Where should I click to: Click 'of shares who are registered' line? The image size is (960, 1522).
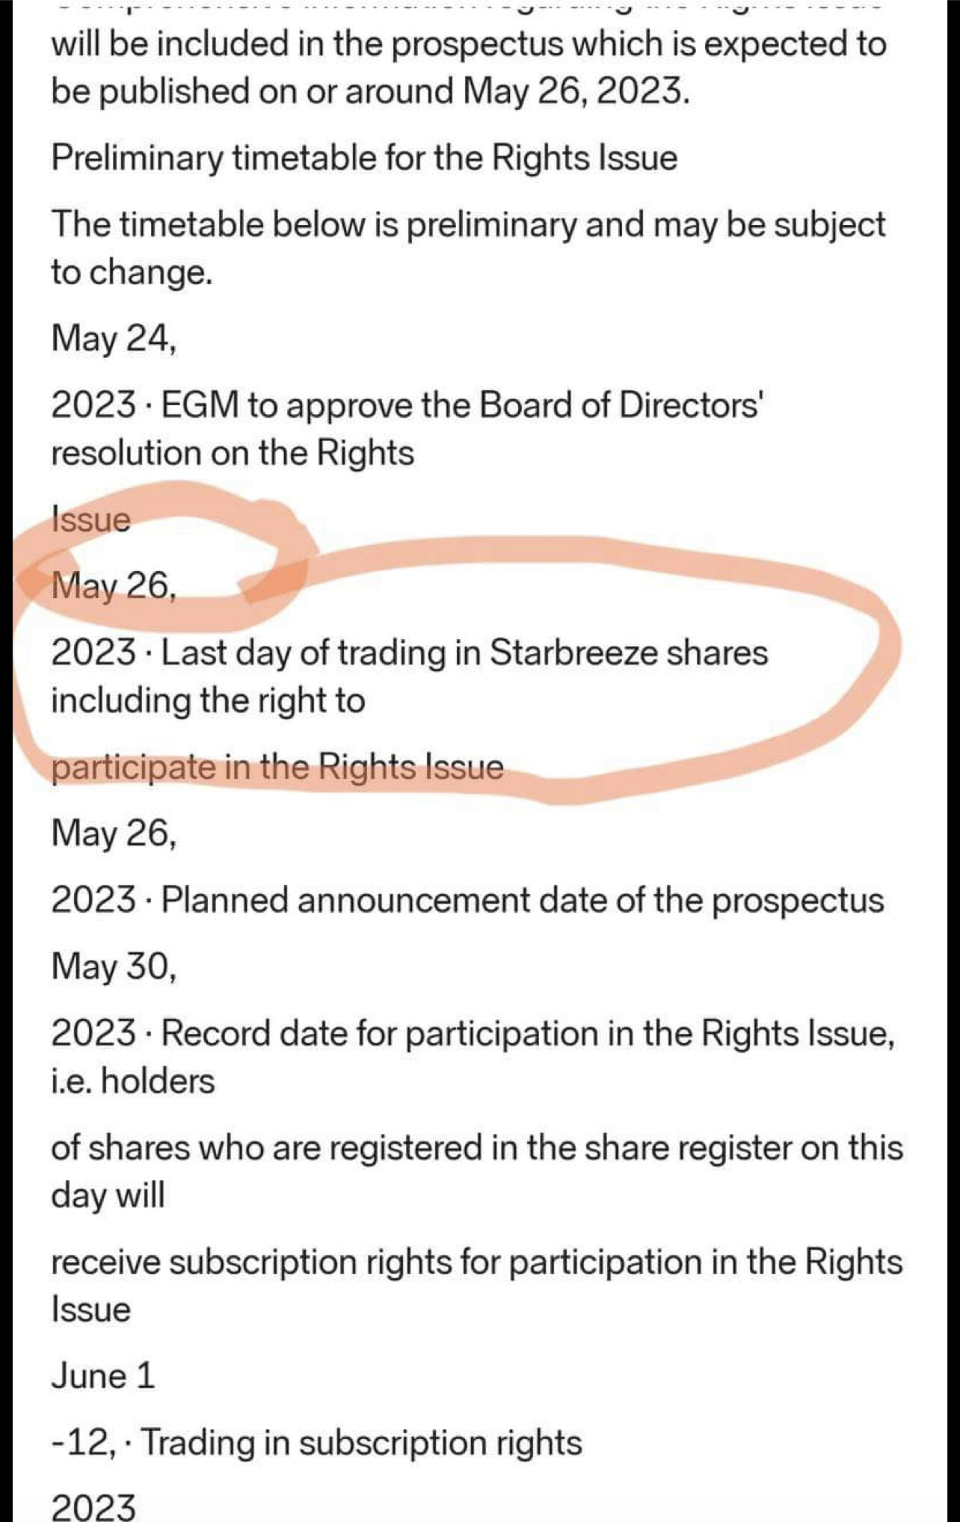(477, 1148)
